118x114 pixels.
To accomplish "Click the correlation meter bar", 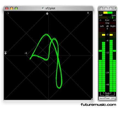I will point(107,18).
